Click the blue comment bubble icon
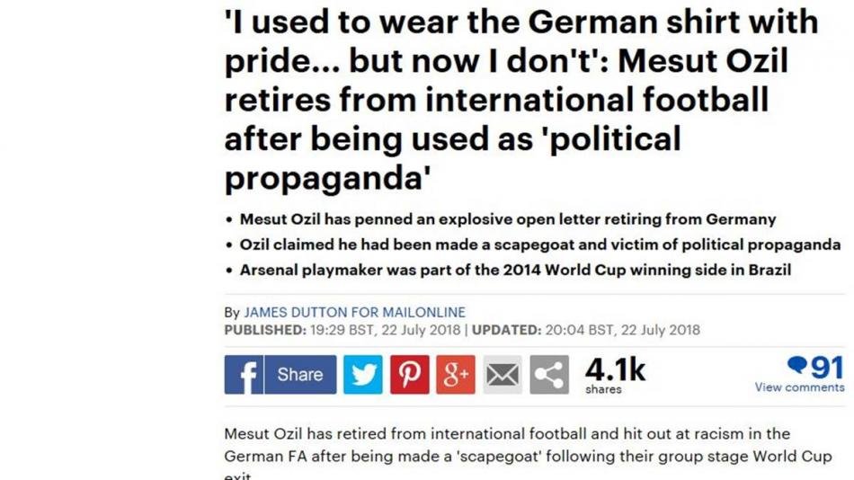 coord(796,365)
